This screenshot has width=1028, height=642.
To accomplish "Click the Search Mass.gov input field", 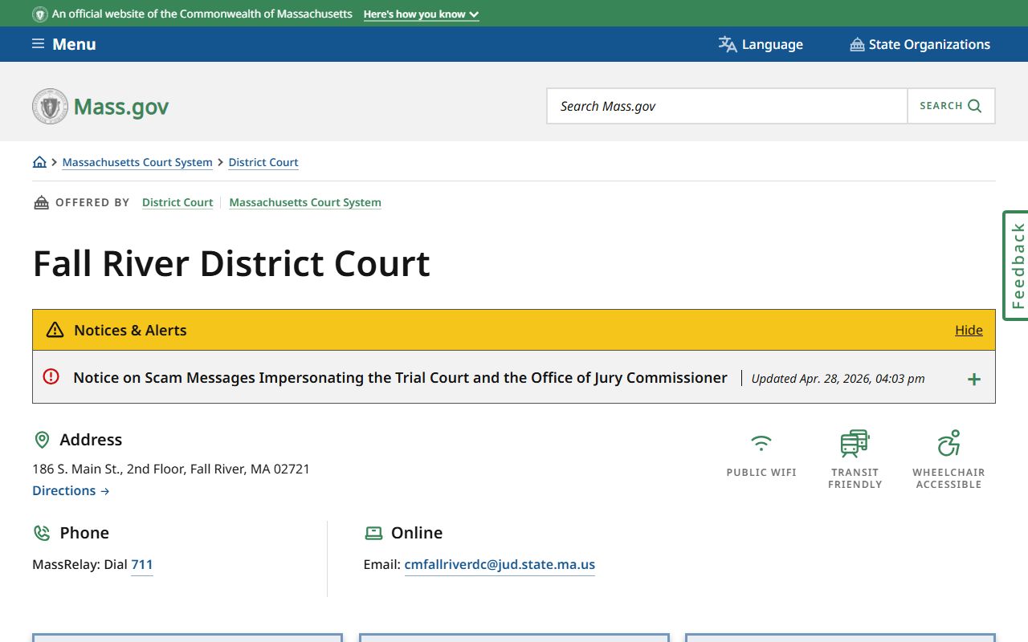I will tap(727, 106).
